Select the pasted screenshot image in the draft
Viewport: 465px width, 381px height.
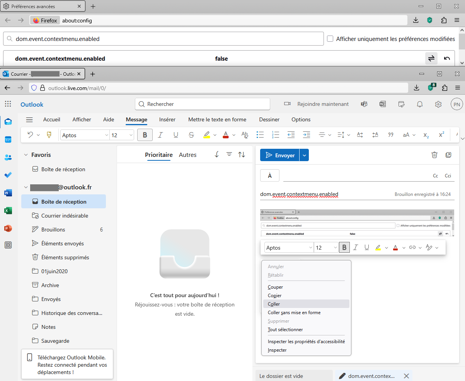click(357, 223)
